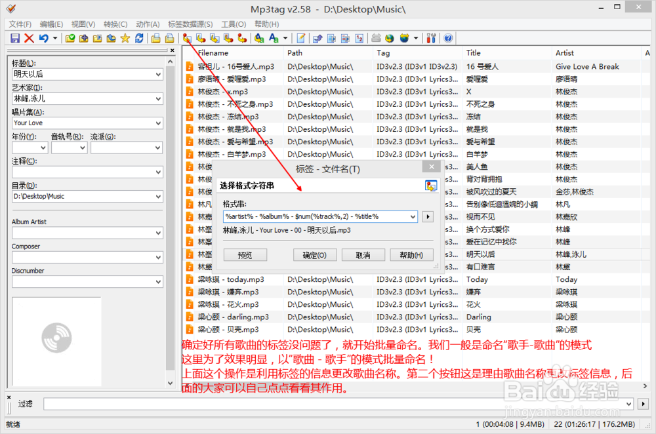This screenshot has width=656, height=434.
Task: Expand the 年份 year dropdown
Action: click(43, 148)
